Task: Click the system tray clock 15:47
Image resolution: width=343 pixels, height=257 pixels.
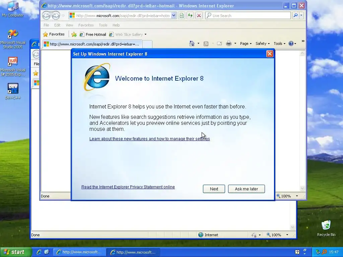Action: pos(334,252)
